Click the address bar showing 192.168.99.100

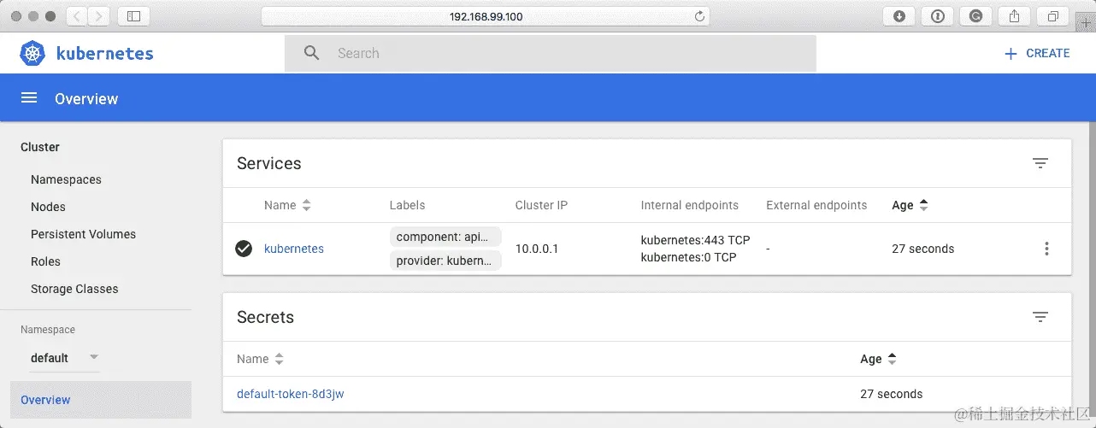pyautogui.click(x=486, y=16)
